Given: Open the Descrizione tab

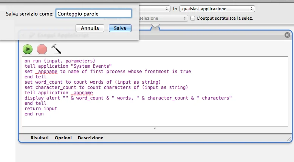Looking at the screenshot, I should (x=90, y=138).
